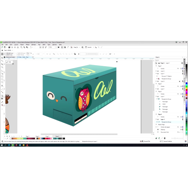Viewport: 188px width, 188px height.
Task: Click the Import icon in standard toolbar
Action: click(40, 47)
